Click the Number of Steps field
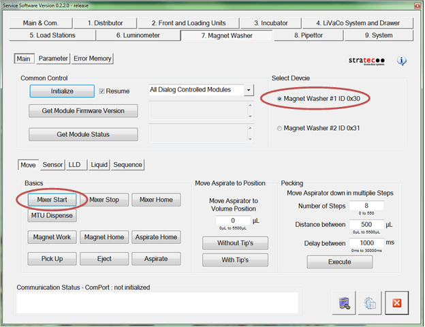 pyautogui.click(x=366, y=206)
